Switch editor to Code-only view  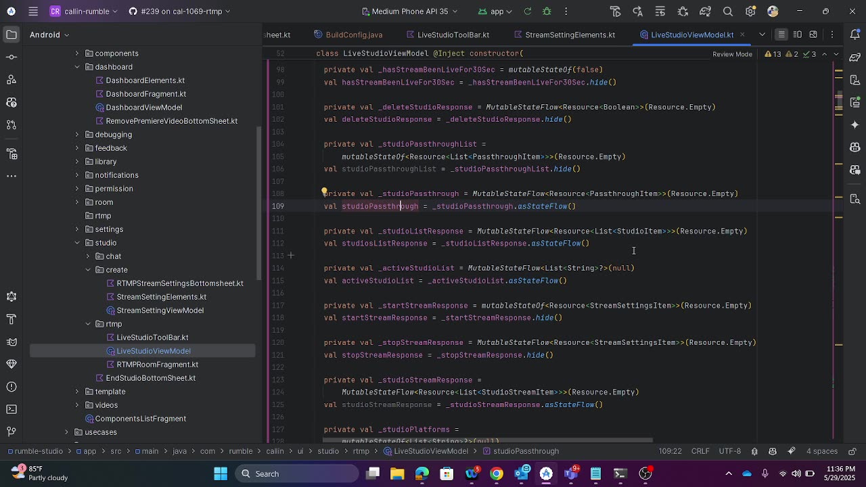[781, 34]
